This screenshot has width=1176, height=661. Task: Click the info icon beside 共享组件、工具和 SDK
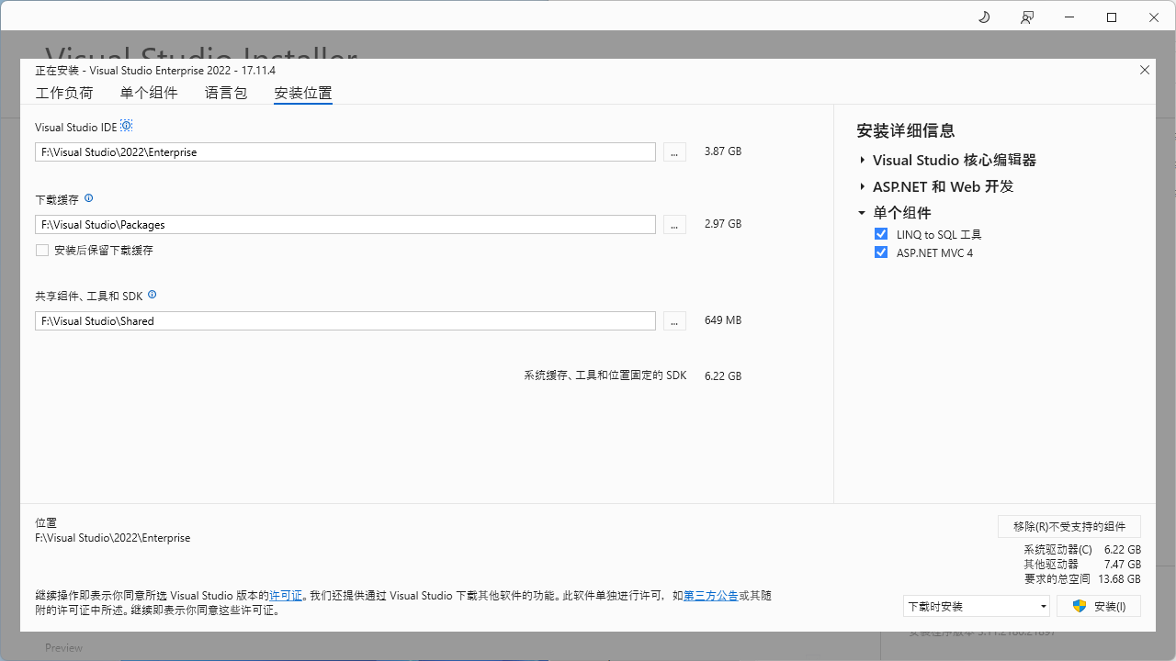pyautogui.click(x=153, y=295)
